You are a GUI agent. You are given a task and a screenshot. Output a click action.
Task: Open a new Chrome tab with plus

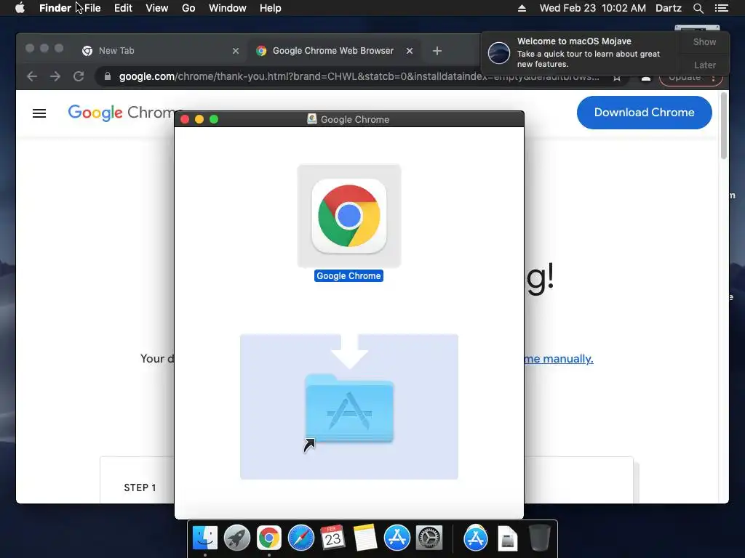(x=437, y=51)
